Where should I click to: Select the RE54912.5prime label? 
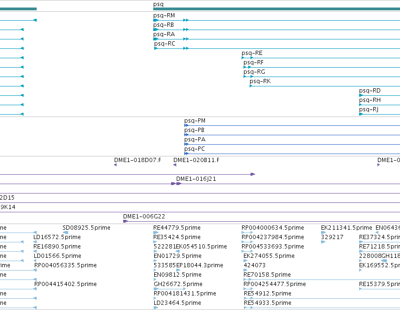point(267,294)
